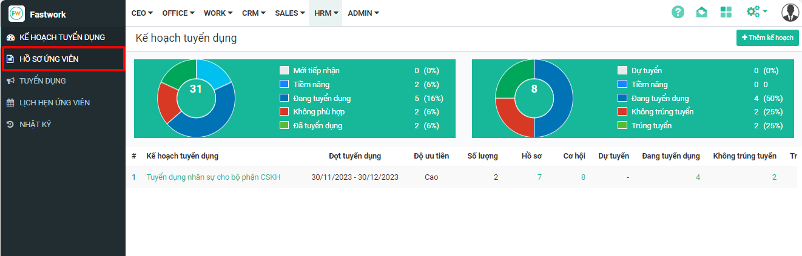Open Tuyển dụng nhân sự cho bộ phận CSKH
The image size is (802, 256).
[x=213, y=177]
